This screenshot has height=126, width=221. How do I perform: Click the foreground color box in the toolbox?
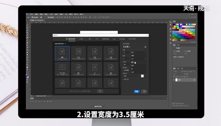pos(27,76)
